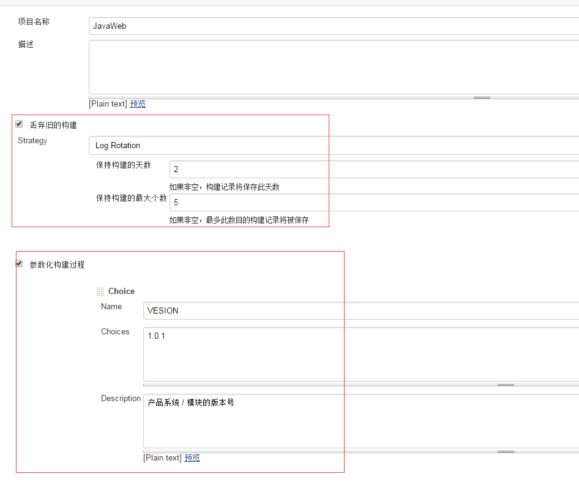The height and width of the screenshot is (493, 579).
Task: Click the 项目名称 label
Action: point(34,22)
